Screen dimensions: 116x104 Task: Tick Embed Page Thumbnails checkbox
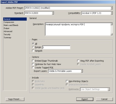[33, 61]
